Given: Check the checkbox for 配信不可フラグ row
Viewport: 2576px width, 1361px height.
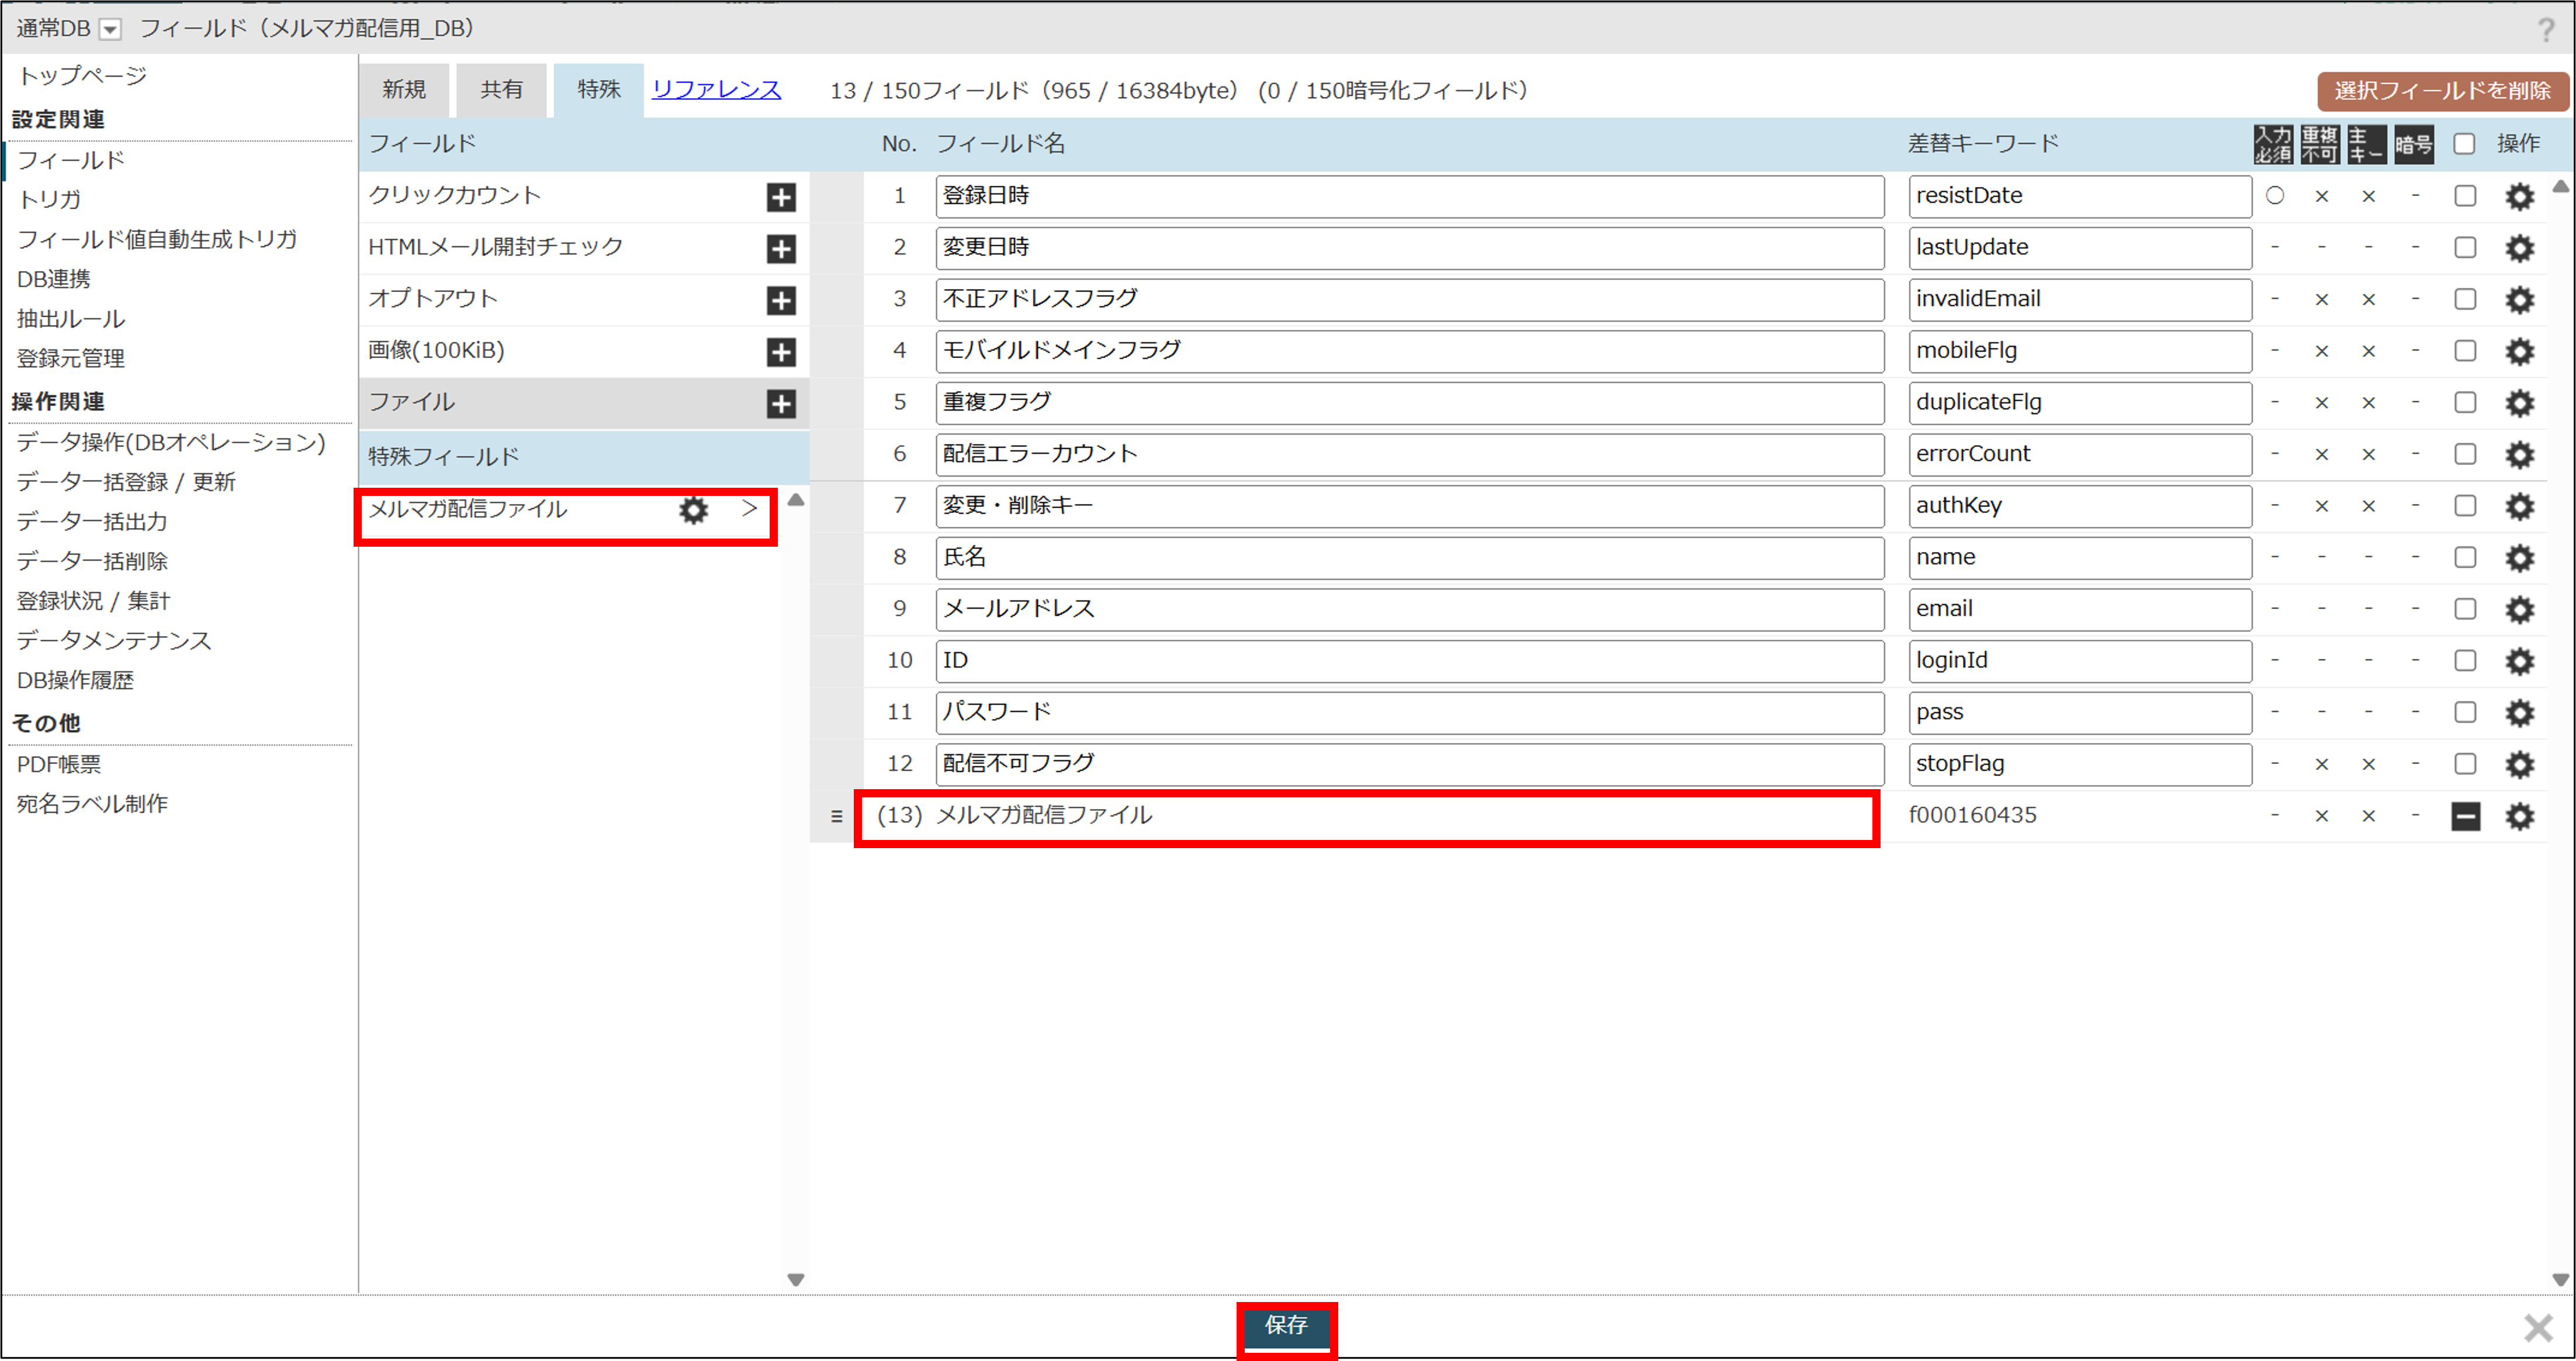Looking at the screenshot, I should click(x=2465, y=765).
